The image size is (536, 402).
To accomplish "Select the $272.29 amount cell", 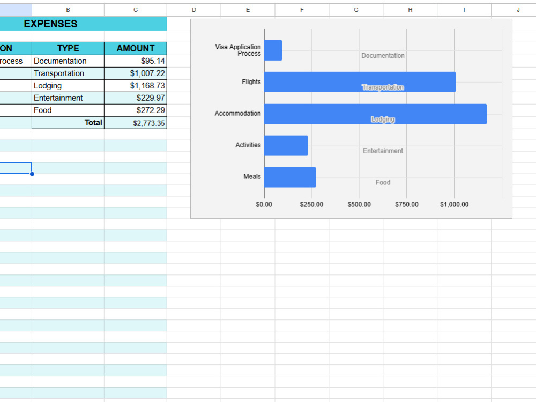I will point(136,110).
